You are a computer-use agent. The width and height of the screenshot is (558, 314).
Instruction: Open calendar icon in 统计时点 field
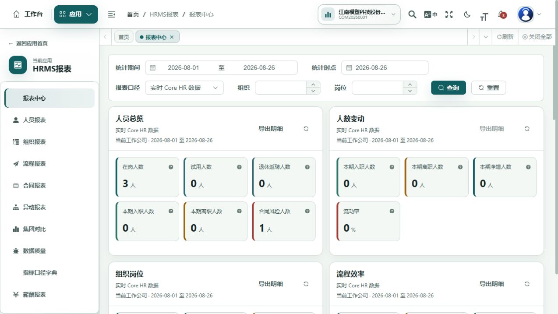click(x=349, y=68)
